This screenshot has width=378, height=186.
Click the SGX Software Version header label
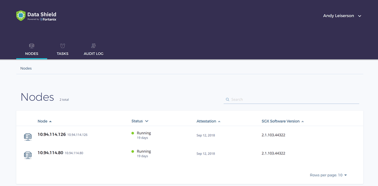point(280,121)
